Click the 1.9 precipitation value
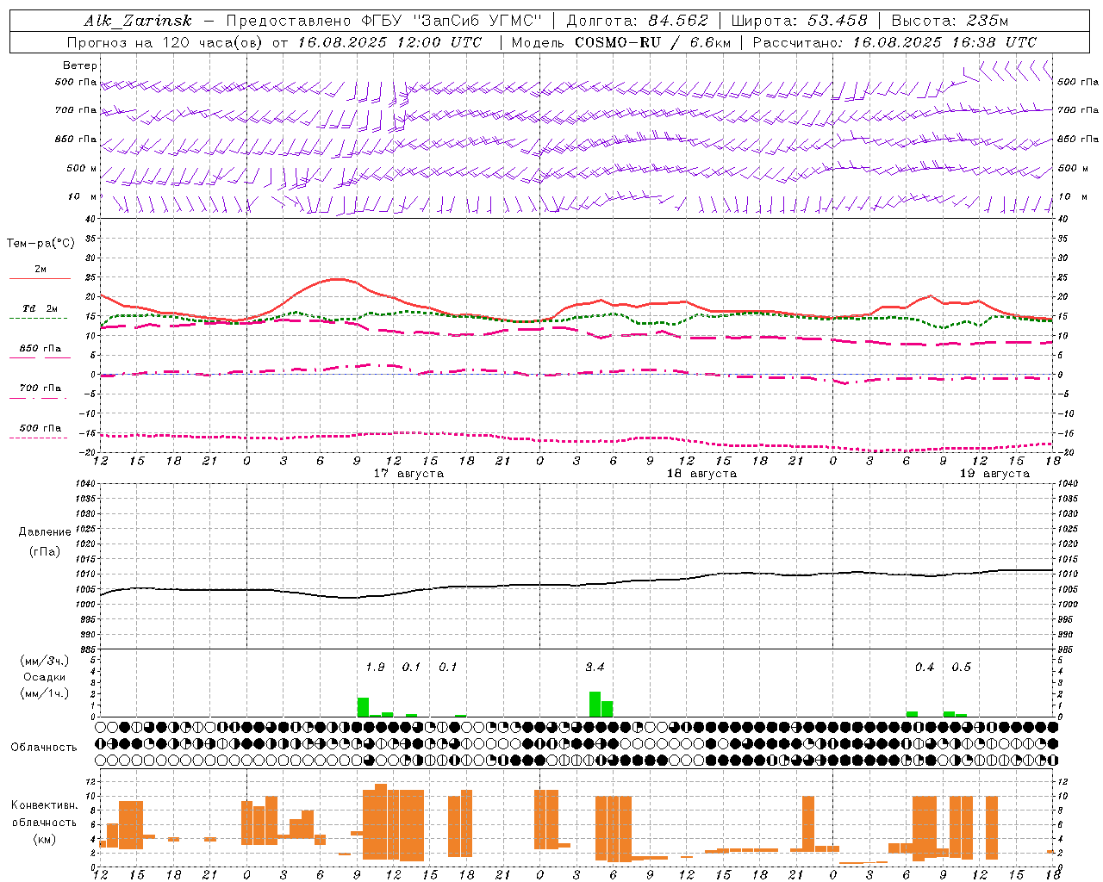This screenshot has width=1103, height=882. [375, 667]
